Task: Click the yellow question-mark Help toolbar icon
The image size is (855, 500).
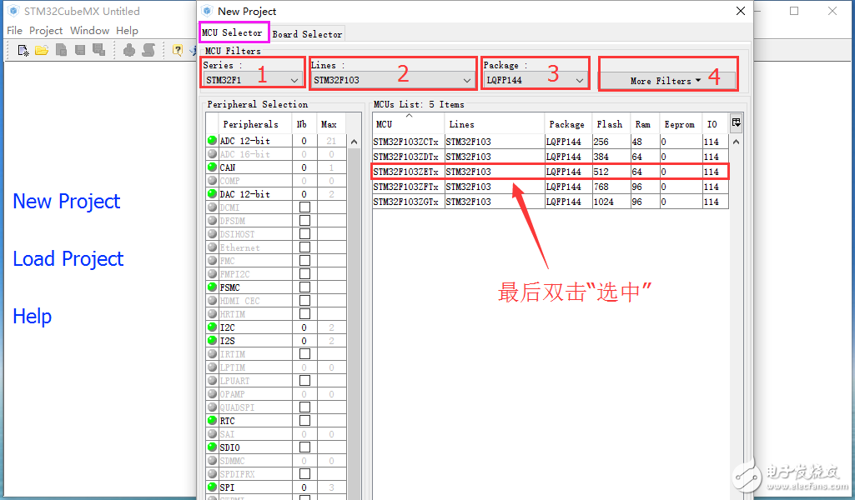Action: tap(177, 50)
